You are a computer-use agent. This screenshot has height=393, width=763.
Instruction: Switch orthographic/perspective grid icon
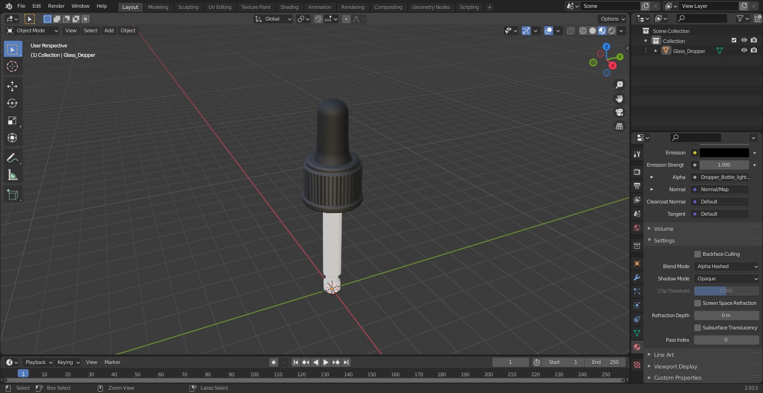[619, 126]
